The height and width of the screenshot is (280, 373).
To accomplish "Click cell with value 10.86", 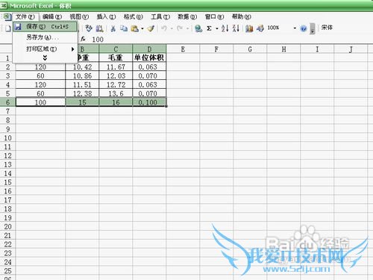I will (82, 75).
